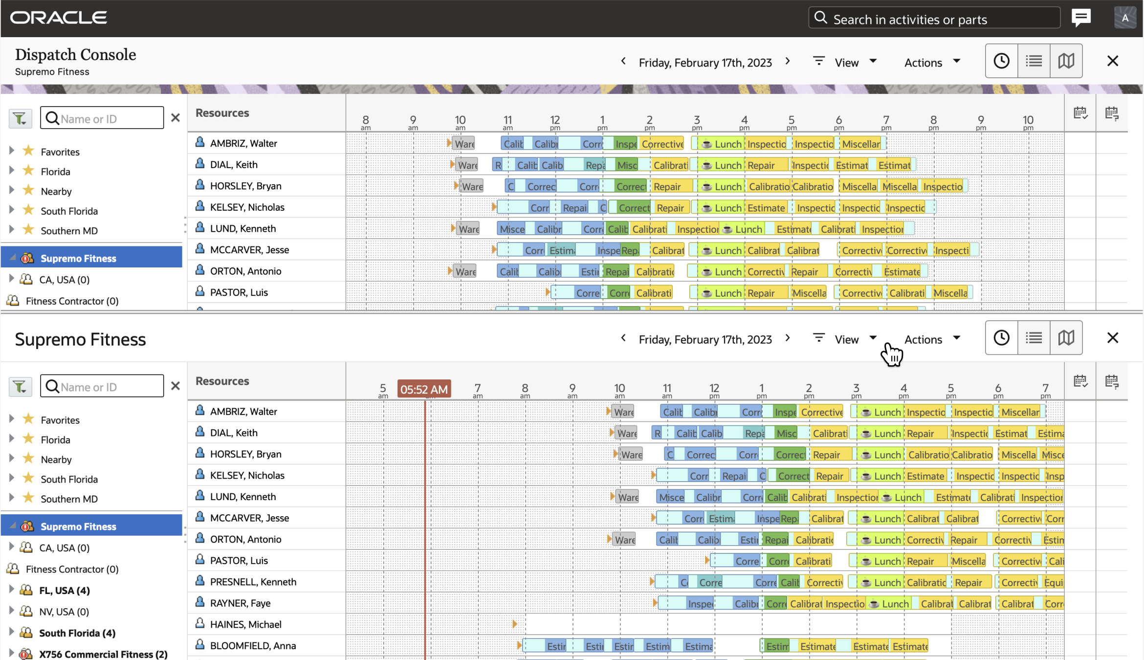The image size is (1144, 660).
Task: Expand NV, USA (0) group
Action: pyautogui.click(x=12, y=611)
